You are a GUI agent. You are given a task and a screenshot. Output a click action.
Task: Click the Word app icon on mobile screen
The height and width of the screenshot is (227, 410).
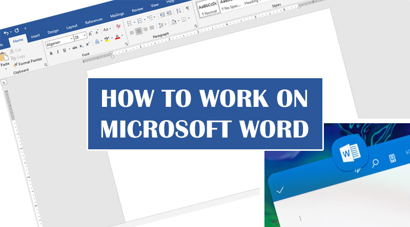[350, 153]
